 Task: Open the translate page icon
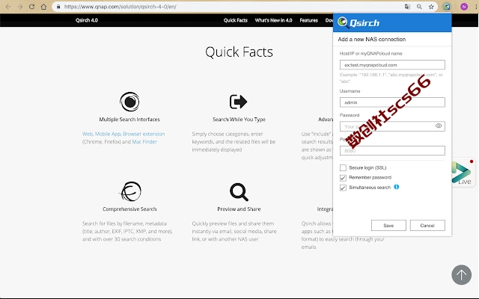tap(407, 7)
